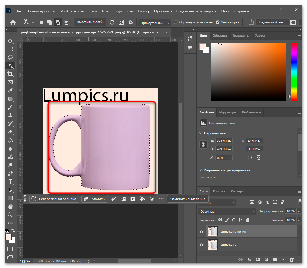Click the Выделить объект button

click(x=272, y=22)
